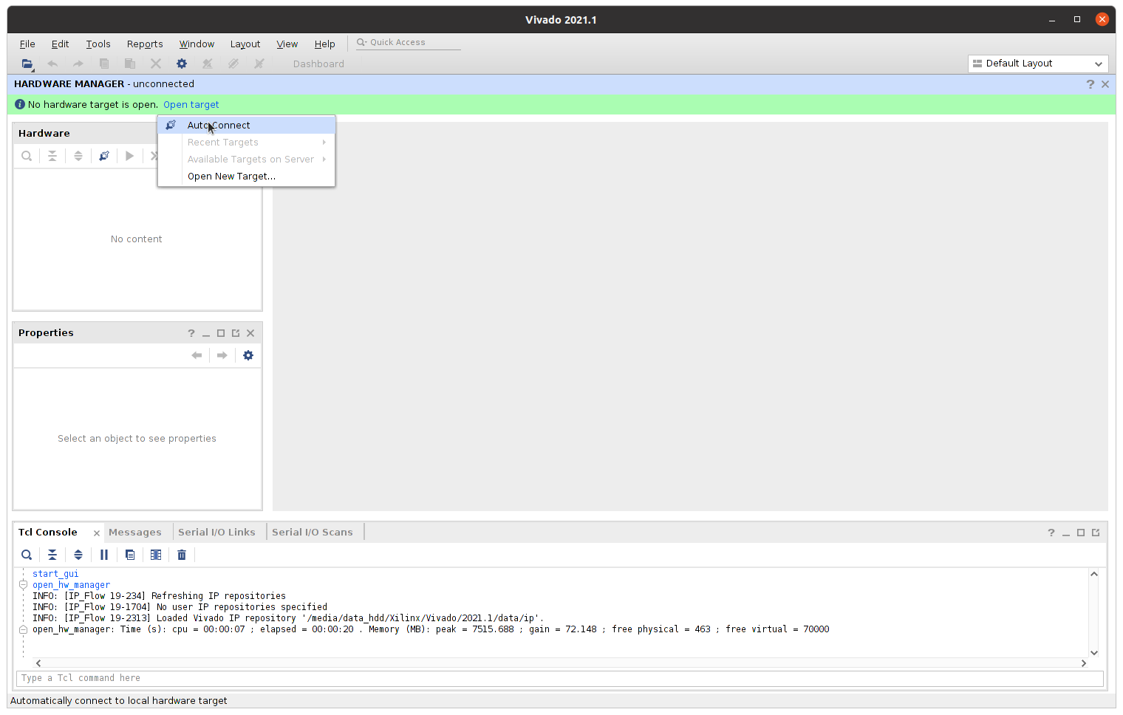Collapse the open_hw_manager Time result line

click(23, 629)
